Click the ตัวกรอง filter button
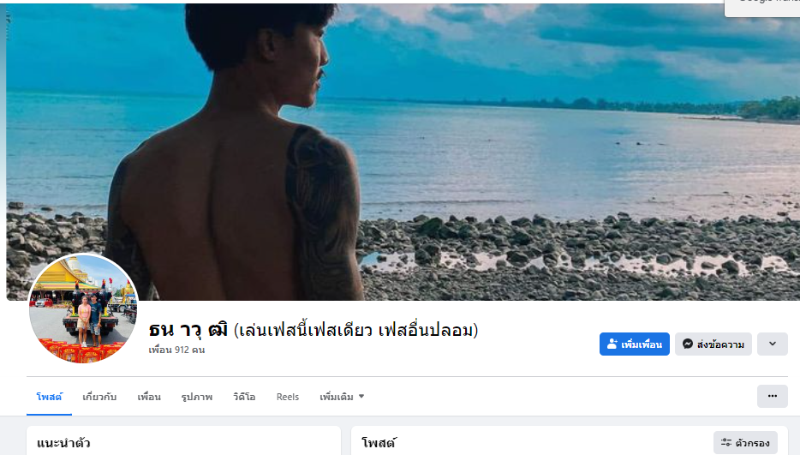Image resolution: width=800 pixels, height=455 pixels. 745,443
